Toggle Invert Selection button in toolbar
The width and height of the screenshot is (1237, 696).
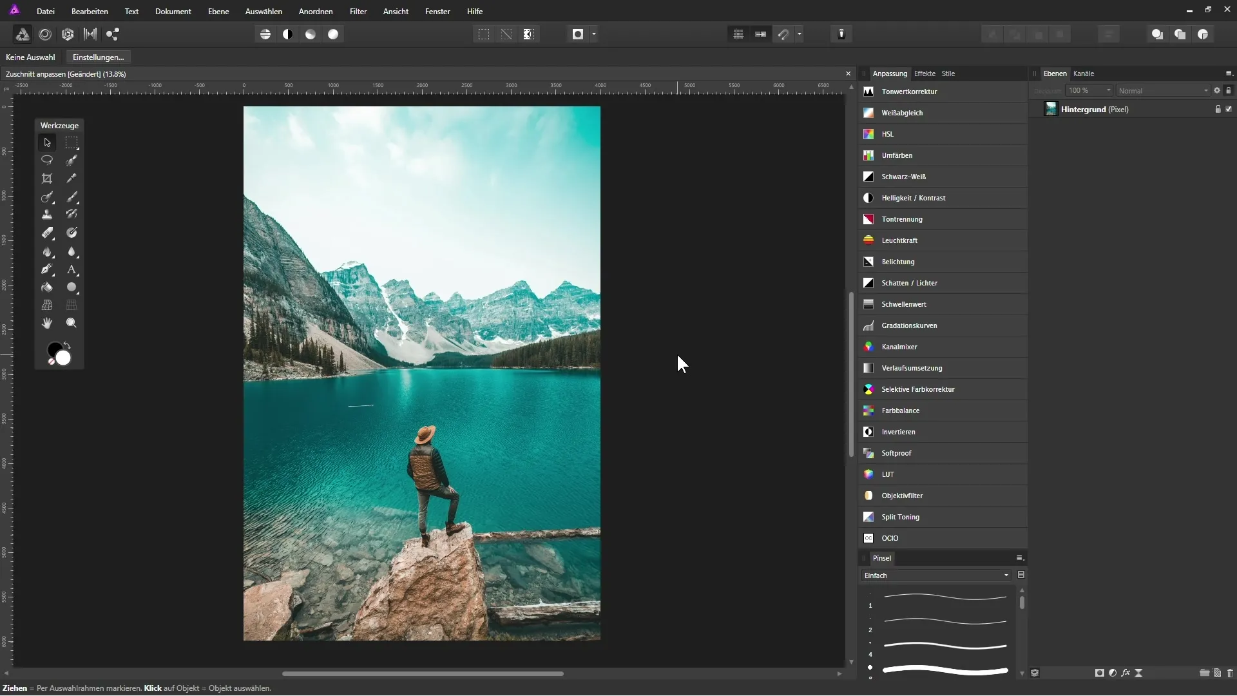click(529, 34)
